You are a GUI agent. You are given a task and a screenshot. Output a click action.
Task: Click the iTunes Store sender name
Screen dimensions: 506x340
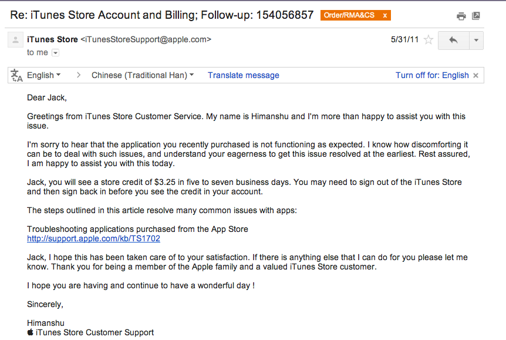pos(52,39)
